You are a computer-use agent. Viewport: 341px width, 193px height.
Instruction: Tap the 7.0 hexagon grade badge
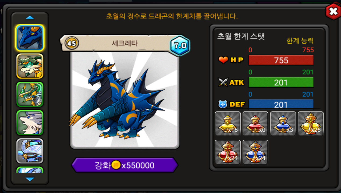click(180, 45)
